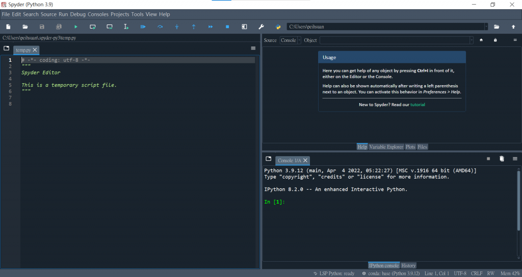522x277 pixels.
Task: Browse a working directory folder icon
Action: 497,27
